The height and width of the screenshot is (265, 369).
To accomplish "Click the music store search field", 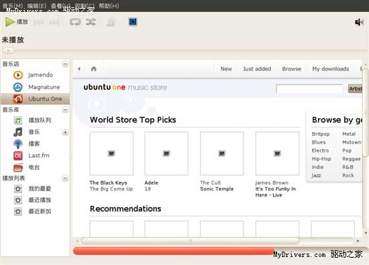I will [309, 89].
